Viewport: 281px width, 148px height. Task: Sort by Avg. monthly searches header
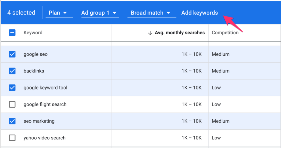(x=179, y=33)
